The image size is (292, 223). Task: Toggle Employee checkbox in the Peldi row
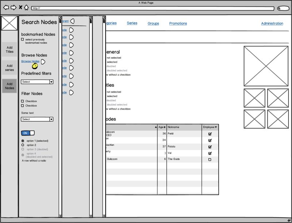pos(210,134)
